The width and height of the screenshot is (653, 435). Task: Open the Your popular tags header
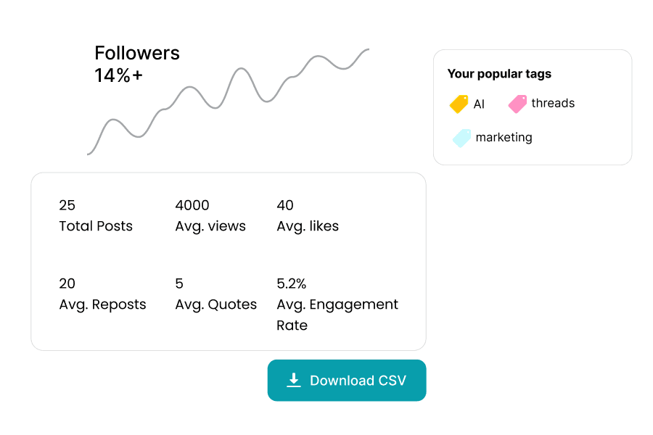500,73
